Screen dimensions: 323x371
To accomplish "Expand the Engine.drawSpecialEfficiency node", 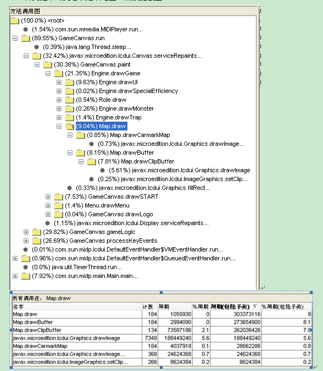I will pyautogui.click(x=59, y=91).
